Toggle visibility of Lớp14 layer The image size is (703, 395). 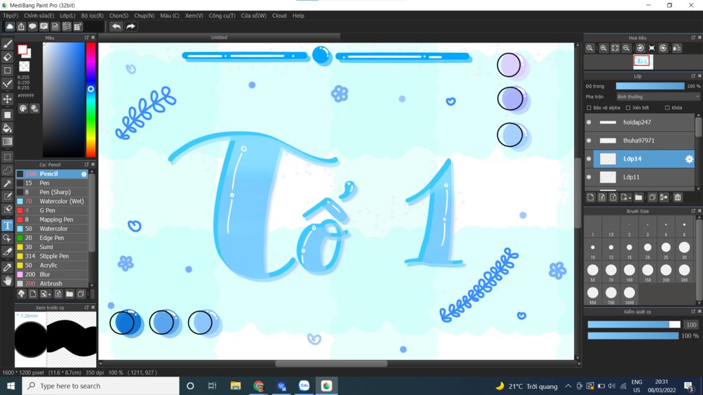pyautogui.click(x=589, y=159)
